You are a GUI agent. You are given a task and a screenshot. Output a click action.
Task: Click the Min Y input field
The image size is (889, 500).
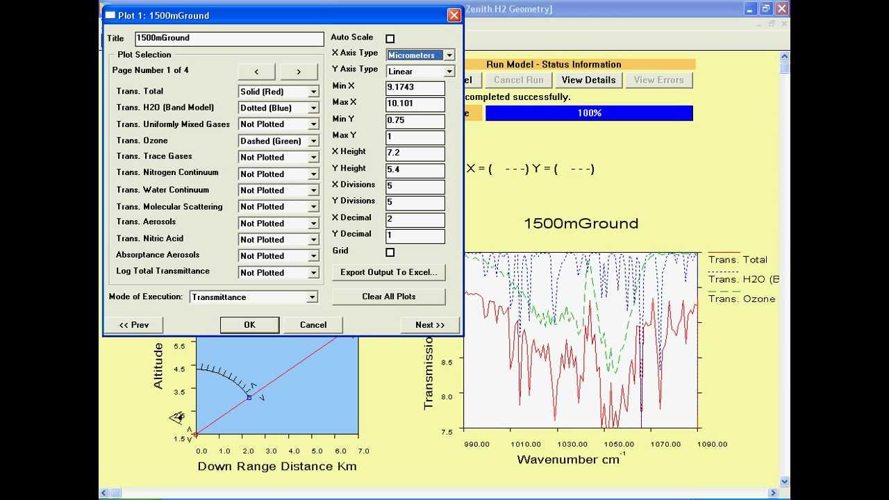(415, 121)
